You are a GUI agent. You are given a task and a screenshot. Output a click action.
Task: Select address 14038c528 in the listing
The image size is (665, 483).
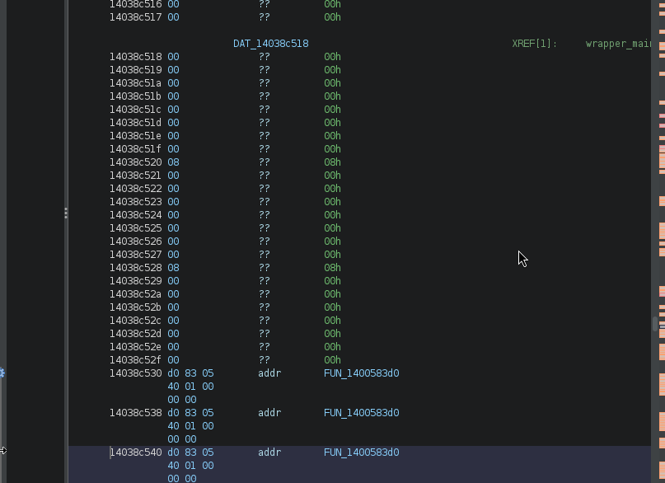click(135, 268)
